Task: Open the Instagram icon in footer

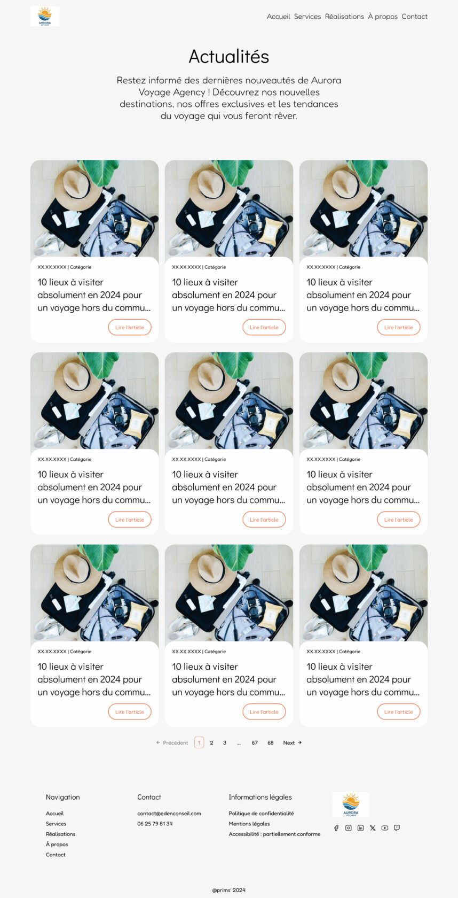Action: pos(349,828)
